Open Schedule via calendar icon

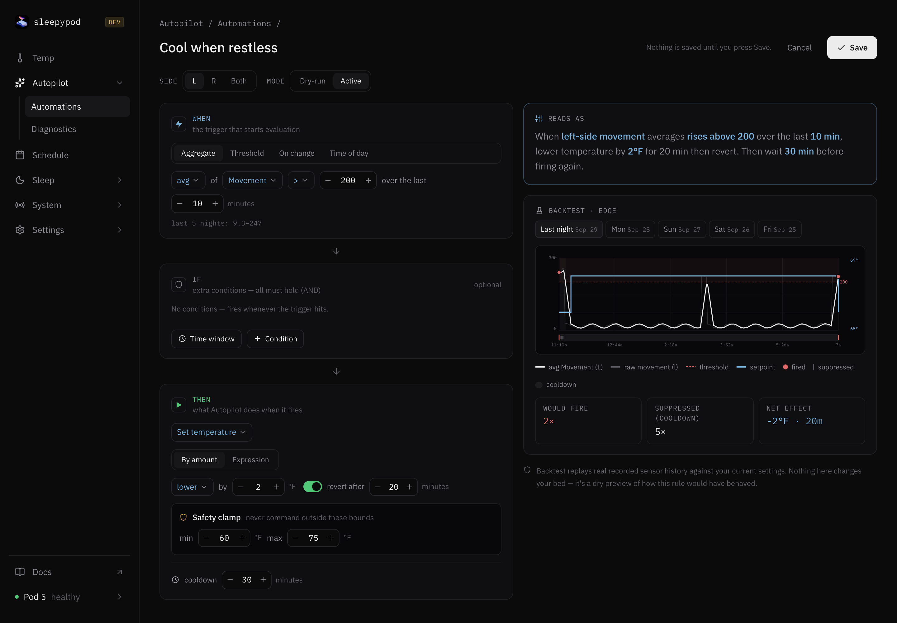tap(20, 155)
